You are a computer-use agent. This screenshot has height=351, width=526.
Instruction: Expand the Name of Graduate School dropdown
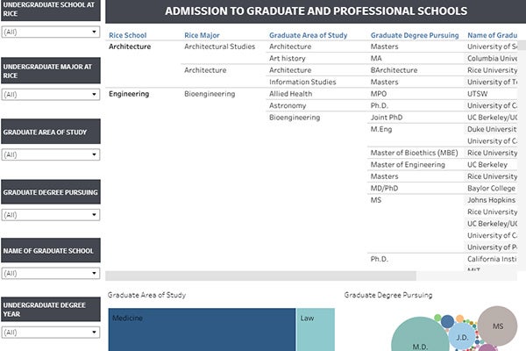point(51,273)
